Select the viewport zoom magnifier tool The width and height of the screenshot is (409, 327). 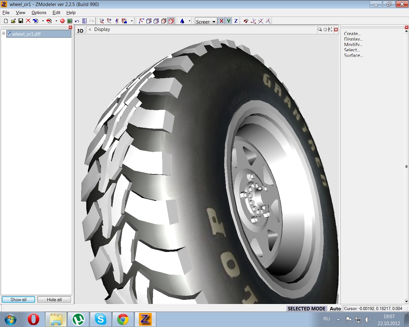coord(320,29)
